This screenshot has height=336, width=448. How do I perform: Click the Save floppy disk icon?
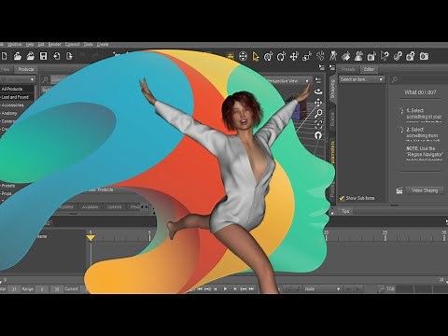click(x=43, y=56)
